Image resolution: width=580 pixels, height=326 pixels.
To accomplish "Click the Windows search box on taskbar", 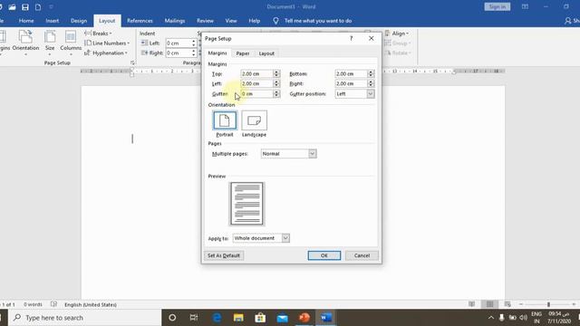I will pyautogui.click(x=85, y=318).
